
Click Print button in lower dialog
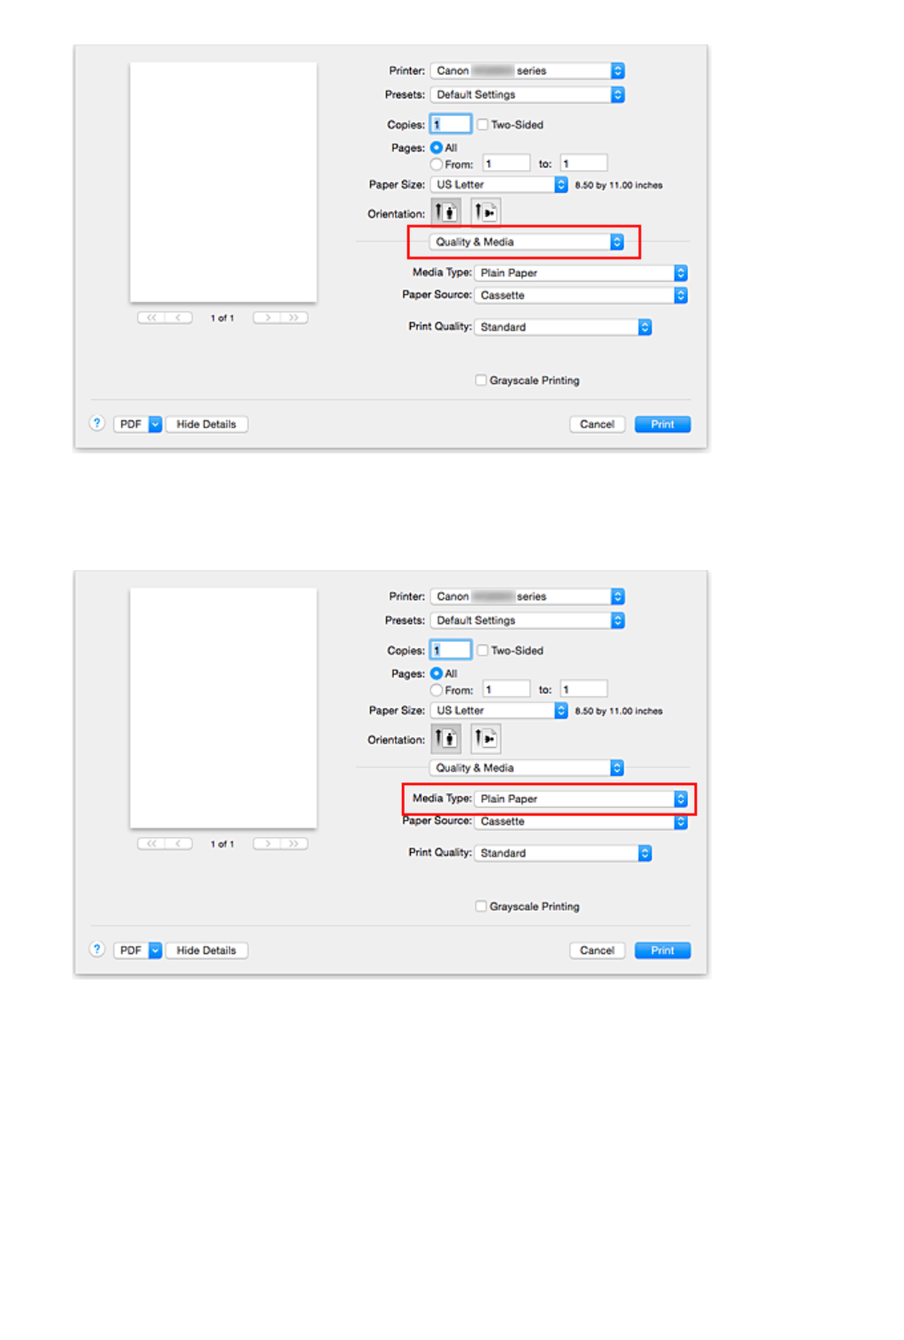(x=662, y=951)
